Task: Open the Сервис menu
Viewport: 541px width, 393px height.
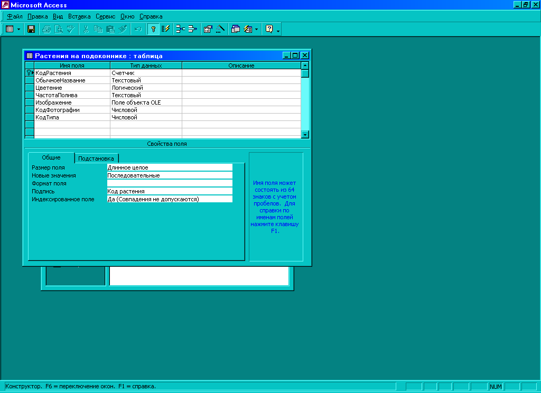Action: click(105, 16)
